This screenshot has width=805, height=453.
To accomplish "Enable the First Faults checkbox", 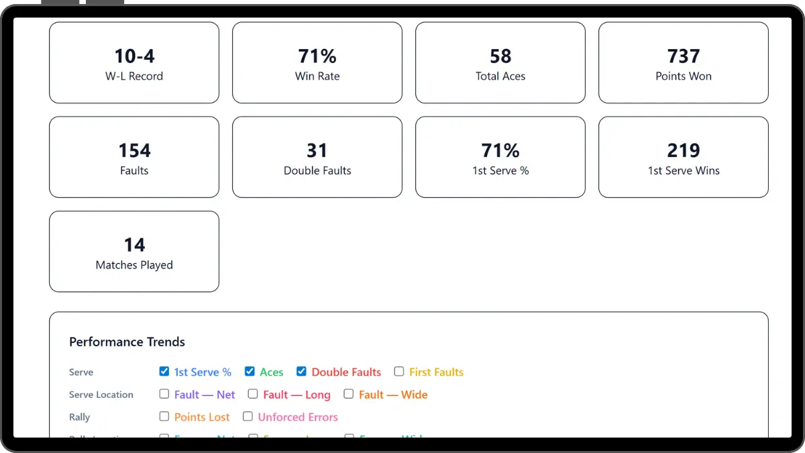I will pyautogui.click(x=399, y=371).
